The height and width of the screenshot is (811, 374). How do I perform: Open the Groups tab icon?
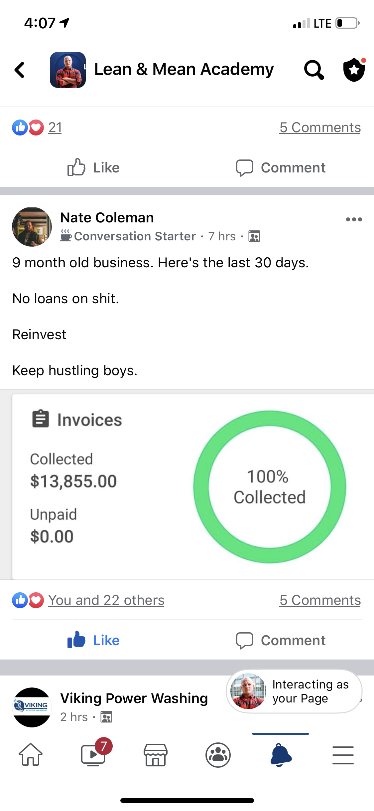pyautogui.click(x=218, y=754)
